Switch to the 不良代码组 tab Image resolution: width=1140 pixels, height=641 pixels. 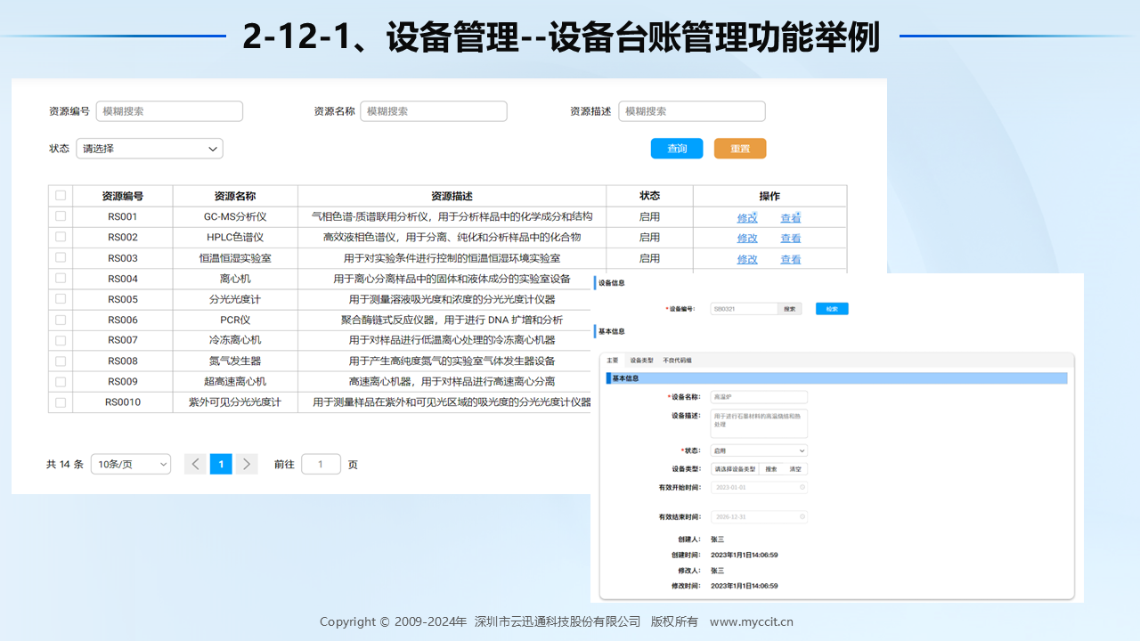tap(678, 361)
